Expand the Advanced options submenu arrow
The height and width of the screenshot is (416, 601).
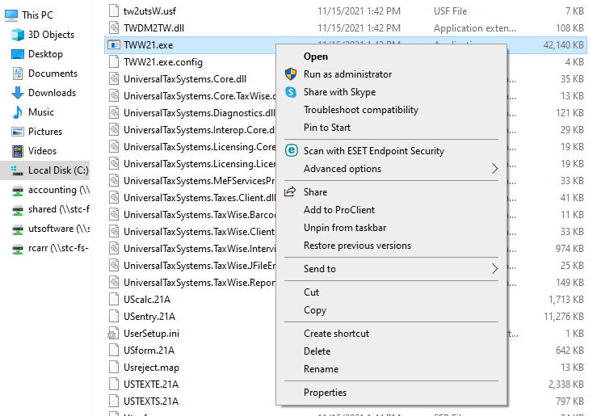495,169
